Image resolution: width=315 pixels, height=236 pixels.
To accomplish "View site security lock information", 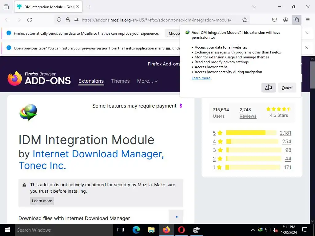I will pos(68,20).
